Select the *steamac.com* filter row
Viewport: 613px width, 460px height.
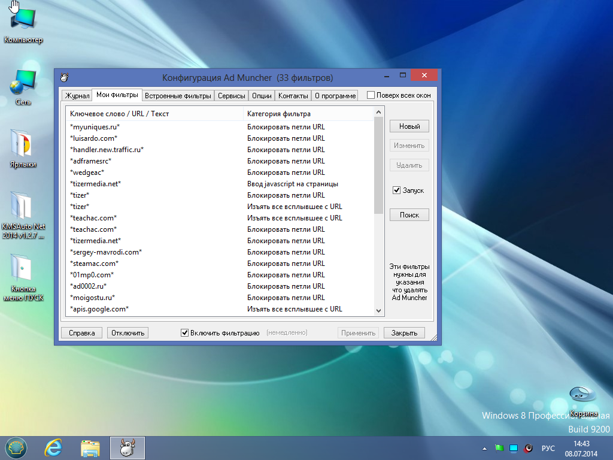[220, 264]
